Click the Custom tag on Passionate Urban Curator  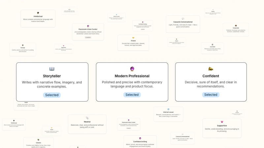[88, 37]
